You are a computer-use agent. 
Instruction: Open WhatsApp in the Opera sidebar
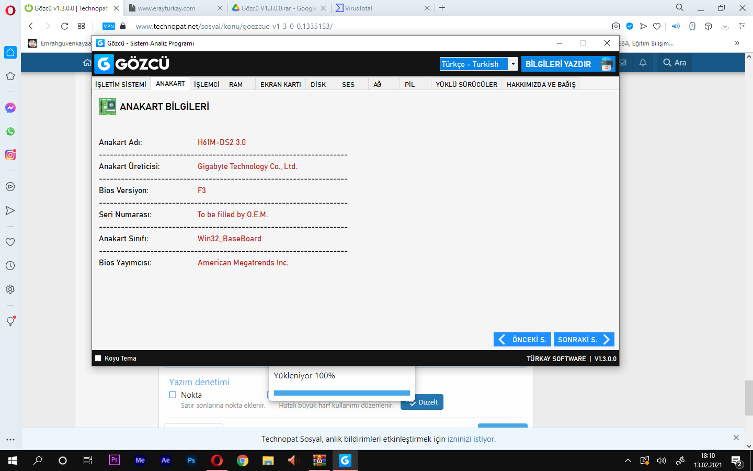pos(10,131)
